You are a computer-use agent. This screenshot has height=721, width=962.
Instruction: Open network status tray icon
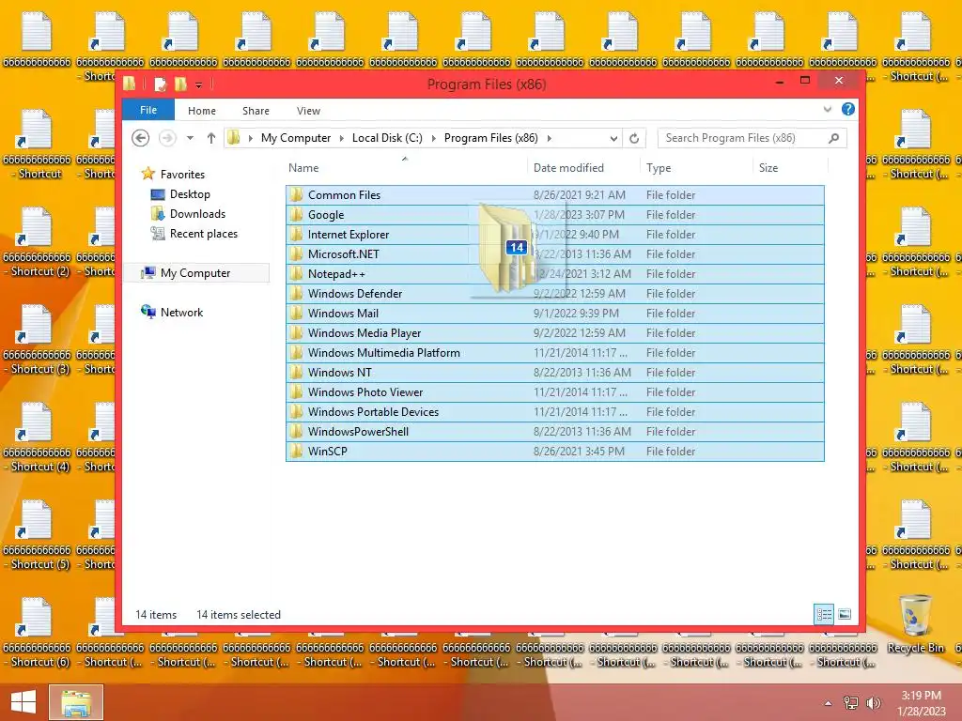(x=851, y=703)
